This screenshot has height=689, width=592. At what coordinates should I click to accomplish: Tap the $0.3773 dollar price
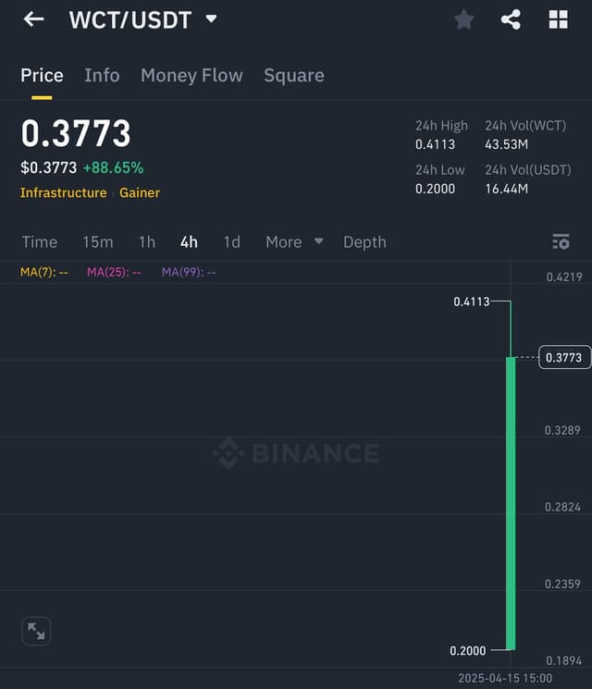click(x=48, y=167)
